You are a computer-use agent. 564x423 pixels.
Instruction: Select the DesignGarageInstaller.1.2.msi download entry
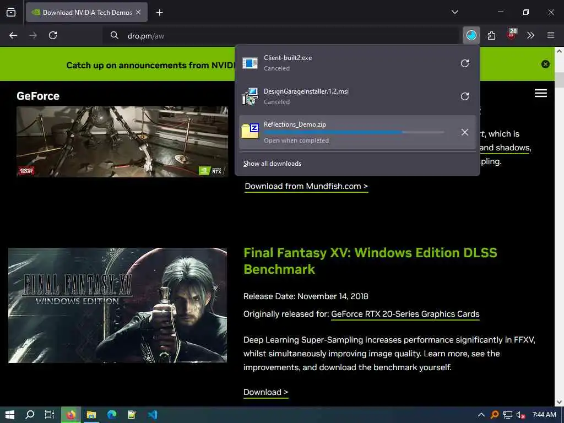[x=357, y=96]
